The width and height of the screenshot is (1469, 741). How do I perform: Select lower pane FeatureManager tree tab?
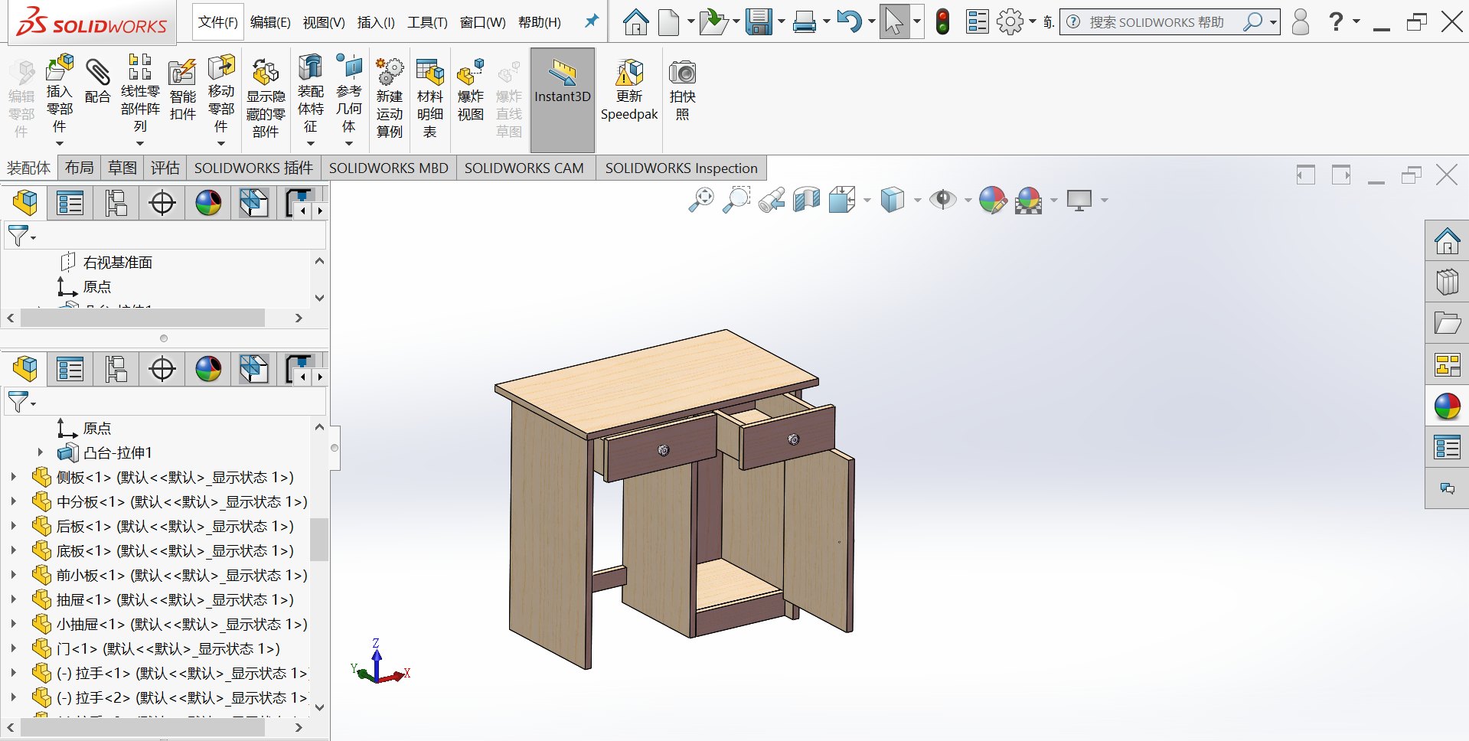[24, 369]
